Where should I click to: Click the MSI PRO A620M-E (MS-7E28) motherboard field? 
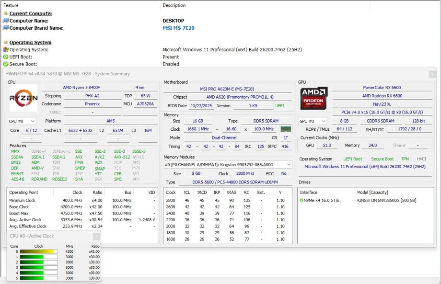click(227, 89)
